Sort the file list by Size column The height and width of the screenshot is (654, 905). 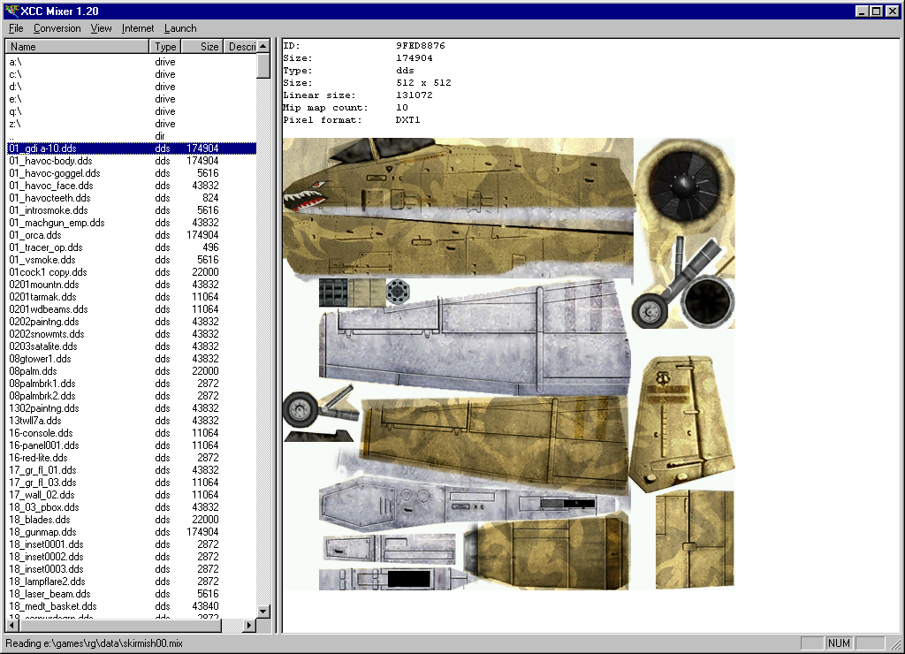(x=202, y=47)
